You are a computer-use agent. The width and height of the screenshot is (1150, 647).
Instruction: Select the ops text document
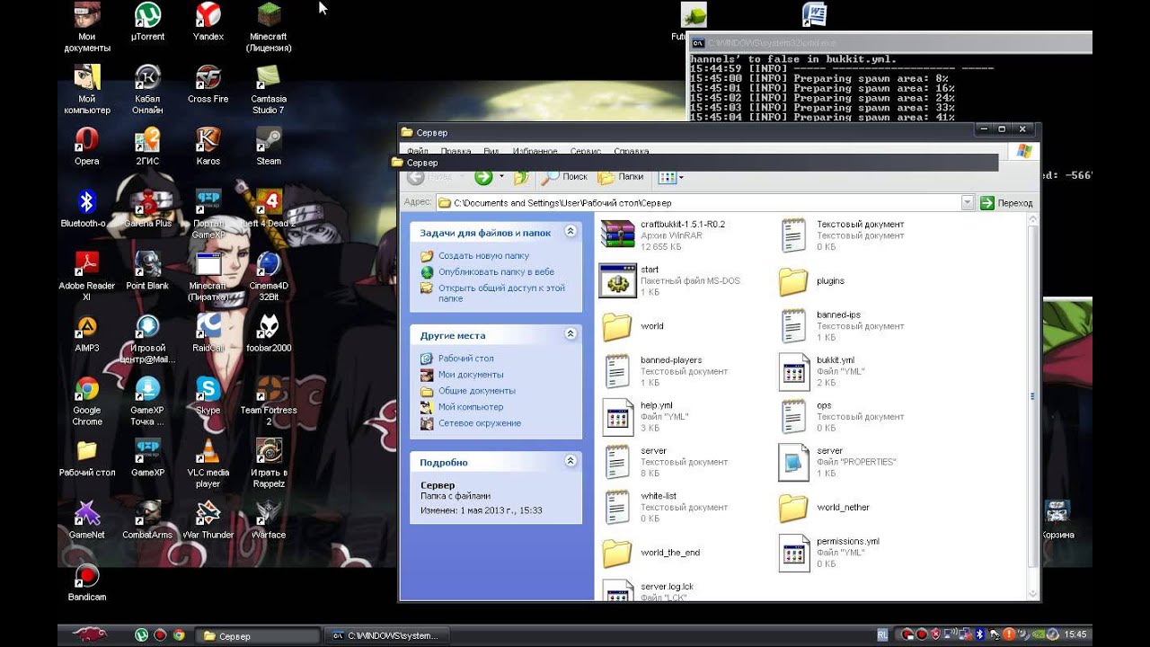click(x=842, y=416)
